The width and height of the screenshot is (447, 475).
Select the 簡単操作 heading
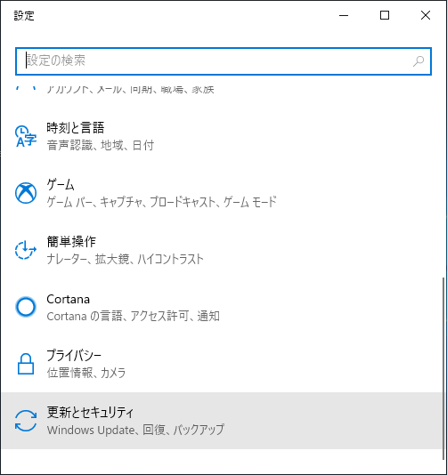coord(71,242)
